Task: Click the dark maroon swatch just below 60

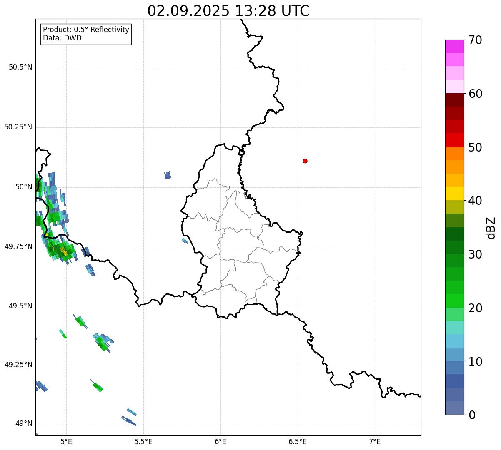Action: [x=454, y=100]
